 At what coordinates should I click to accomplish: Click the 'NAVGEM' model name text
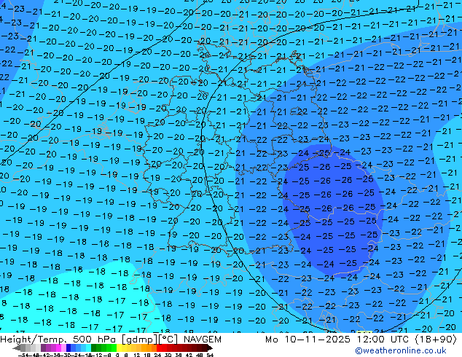click(x=203, y=340)
